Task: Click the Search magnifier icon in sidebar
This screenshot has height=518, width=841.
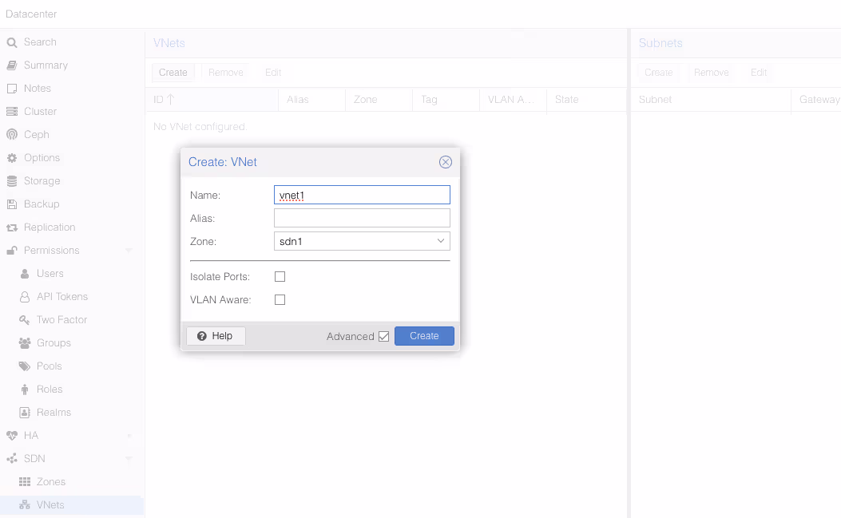Action: [12, 42]
